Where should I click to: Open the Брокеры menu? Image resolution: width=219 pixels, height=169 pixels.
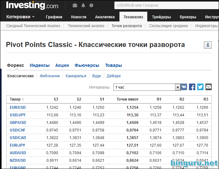coord(188,17)
